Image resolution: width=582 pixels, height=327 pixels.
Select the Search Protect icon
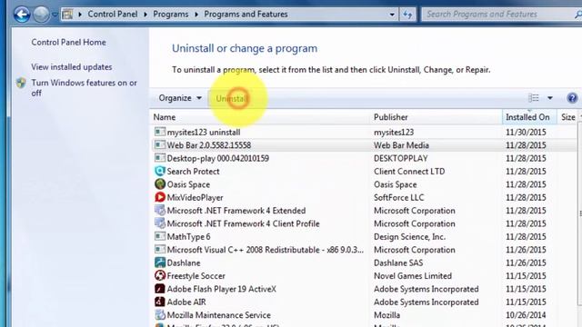pos(160,171)
